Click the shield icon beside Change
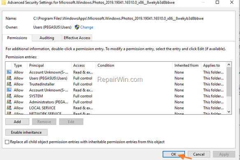The image size is (240, 160). click(x=77, y=27)
